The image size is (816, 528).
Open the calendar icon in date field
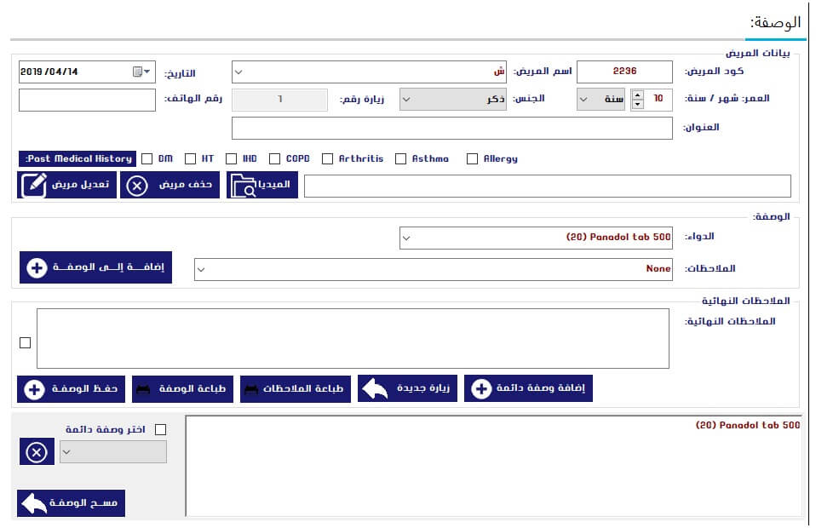pyautogui.click(x=137, y=72)
